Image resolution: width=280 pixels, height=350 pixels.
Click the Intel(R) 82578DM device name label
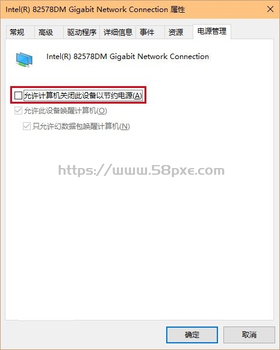(128, 57)
